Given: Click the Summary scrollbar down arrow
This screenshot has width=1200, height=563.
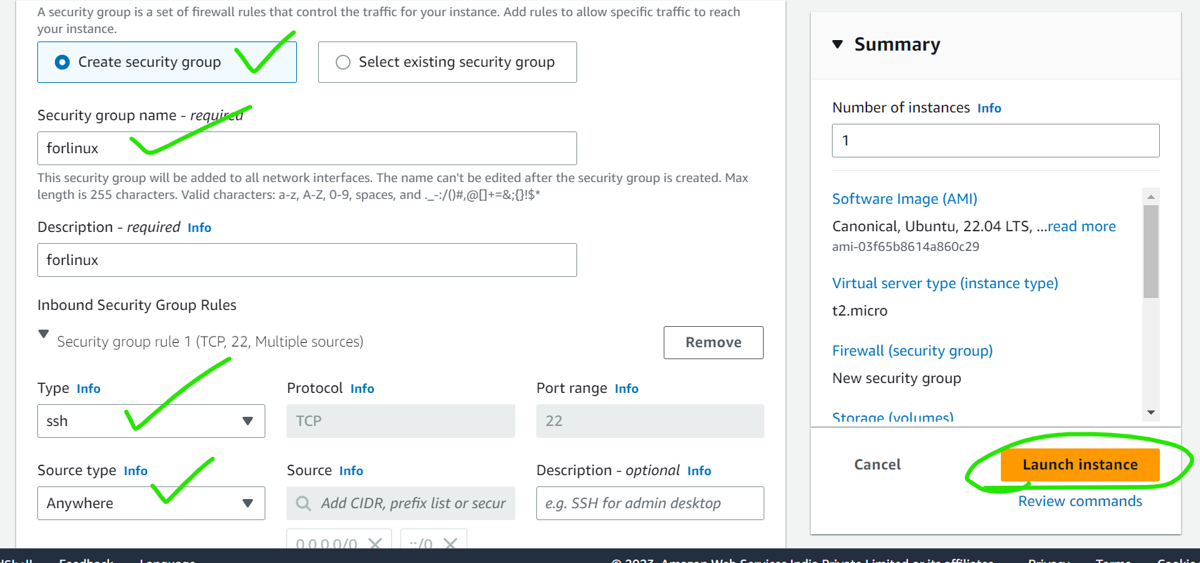Looking at the screenshot, I should pos(1151,413).
